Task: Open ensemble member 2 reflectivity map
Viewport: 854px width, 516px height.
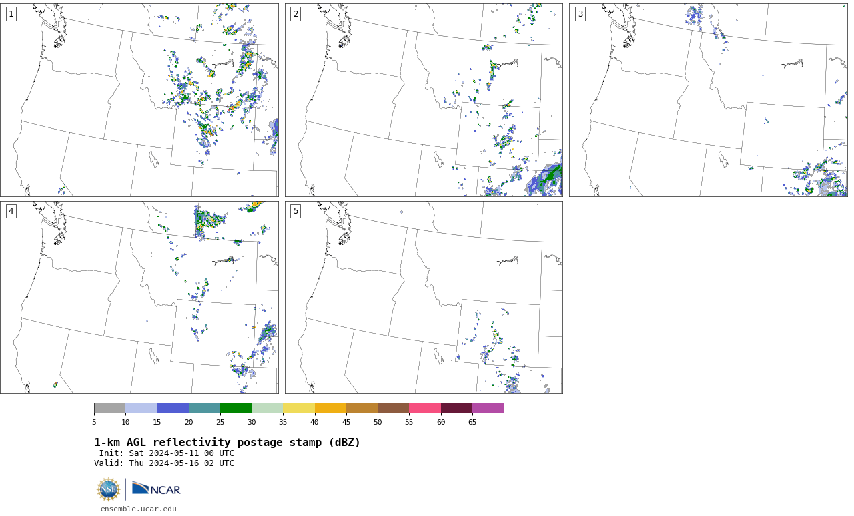Action: pos(424,100)
